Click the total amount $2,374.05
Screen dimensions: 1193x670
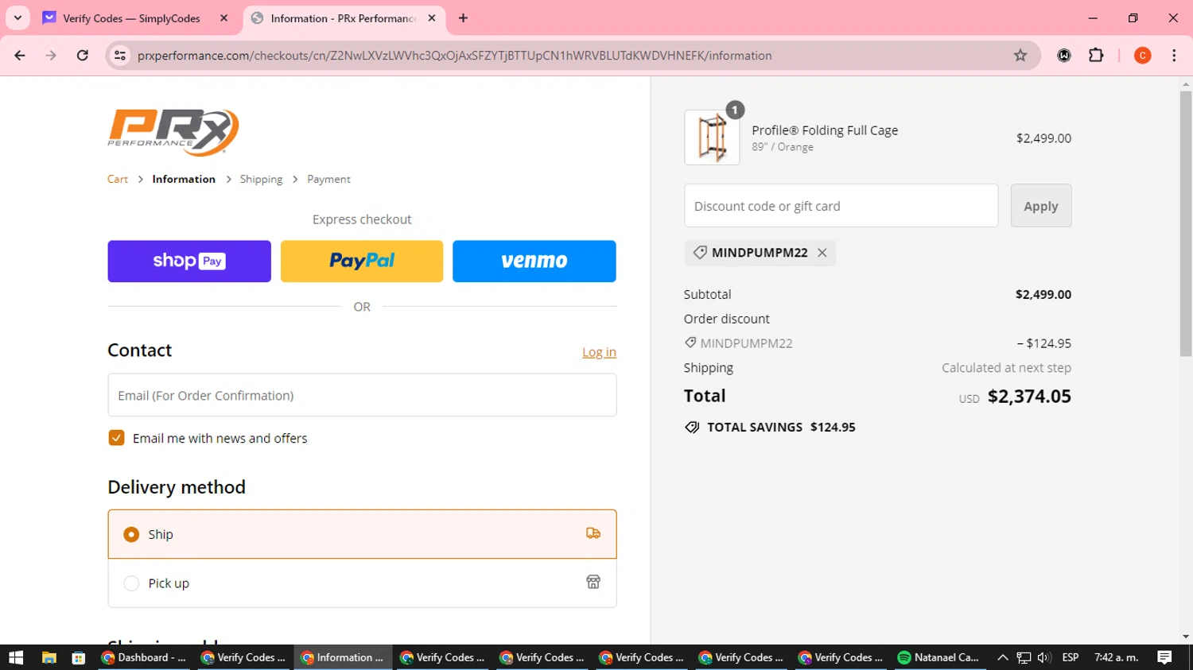click(1029, 396)
